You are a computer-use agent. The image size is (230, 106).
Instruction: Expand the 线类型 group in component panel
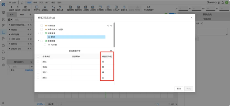point(10,29)
